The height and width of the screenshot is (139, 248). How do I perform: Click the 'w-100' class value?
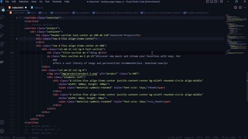[133, 74]
